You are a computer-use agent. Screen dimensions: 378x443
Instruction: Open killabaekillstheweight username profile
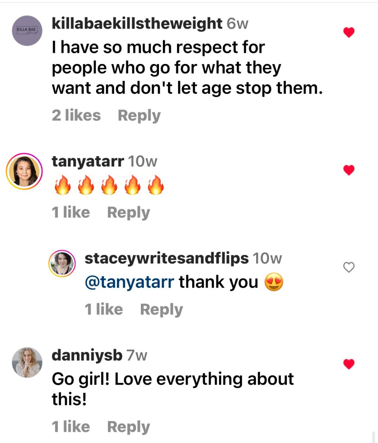[x=137, y=23]
